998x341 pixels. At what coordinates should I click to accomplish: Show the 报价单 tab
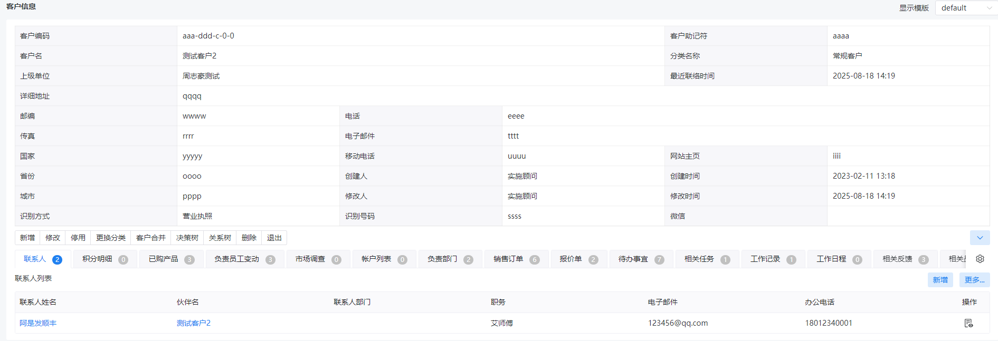point(578,259)
